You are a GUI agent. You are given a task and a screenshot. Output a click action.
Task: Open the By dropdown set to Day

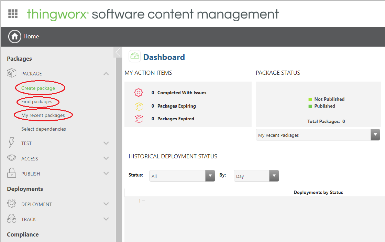pyautogui.click(x=274, y=176)
